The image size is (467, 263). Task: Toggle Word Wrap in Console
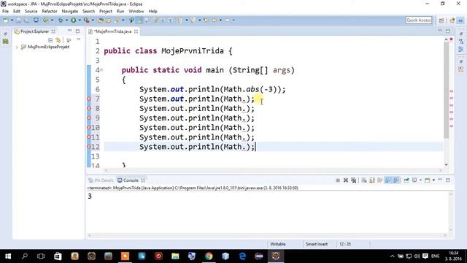coord(379,180)
